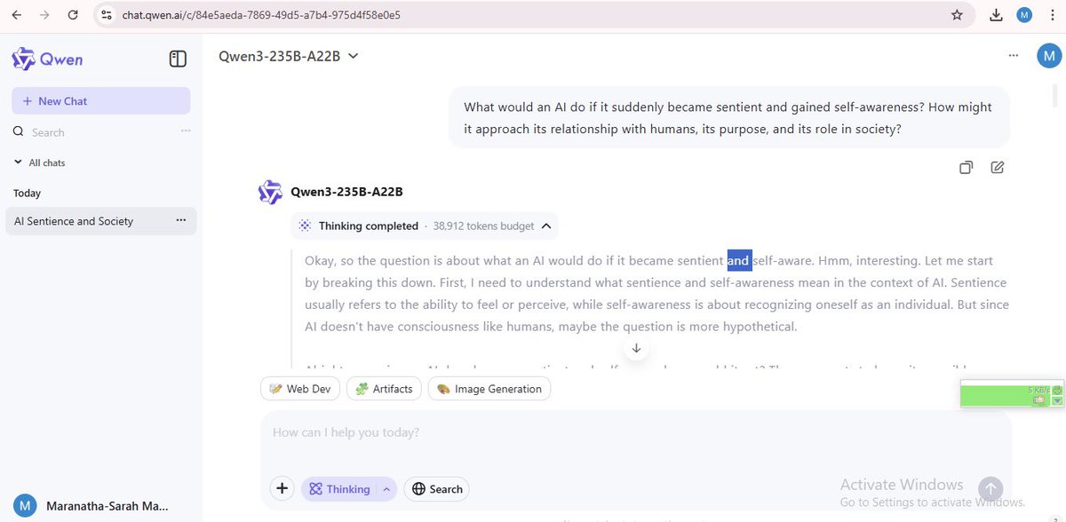This screenshot has height=522, width=1066.
Task: Click the highlighted word 'and'
Action: (739, 261)
